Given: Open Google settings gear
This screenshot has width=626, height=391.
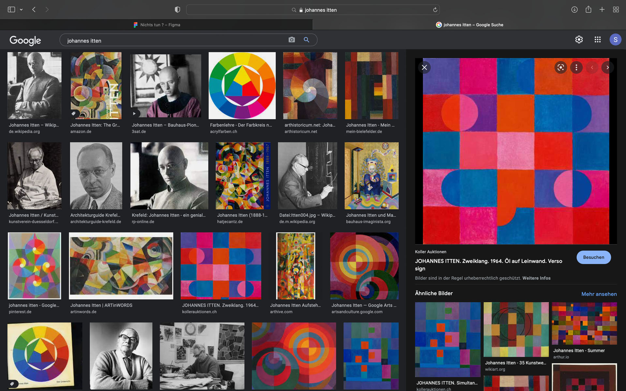Looking at the screenshot, I should pos(579,39).
